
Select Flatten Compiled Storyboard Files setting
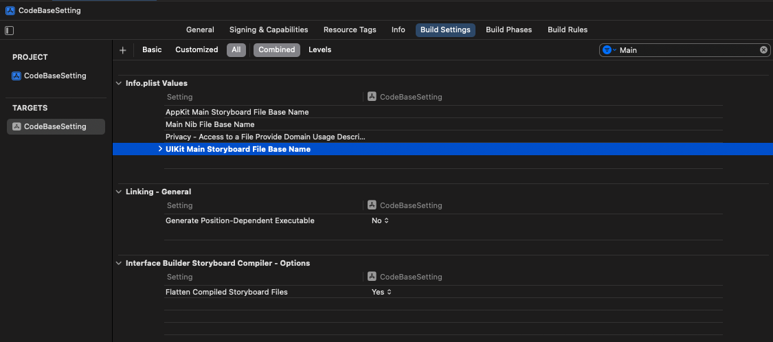(x=227, y=293)
